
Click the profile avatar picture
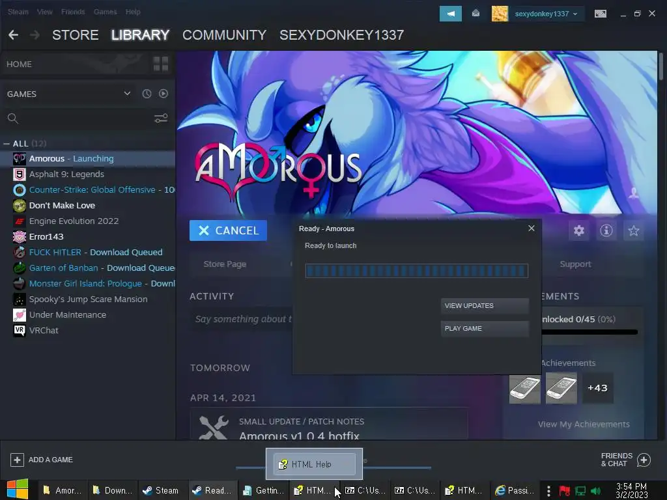click(500, 14)
